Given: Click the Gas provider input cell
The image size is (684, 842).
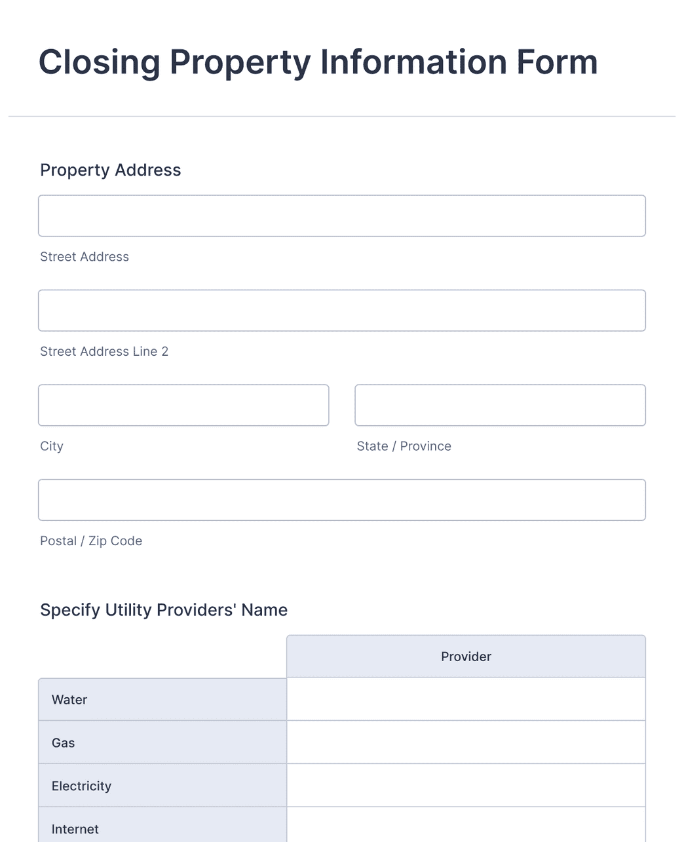Looking at the screenshot, I should (465, 742).
